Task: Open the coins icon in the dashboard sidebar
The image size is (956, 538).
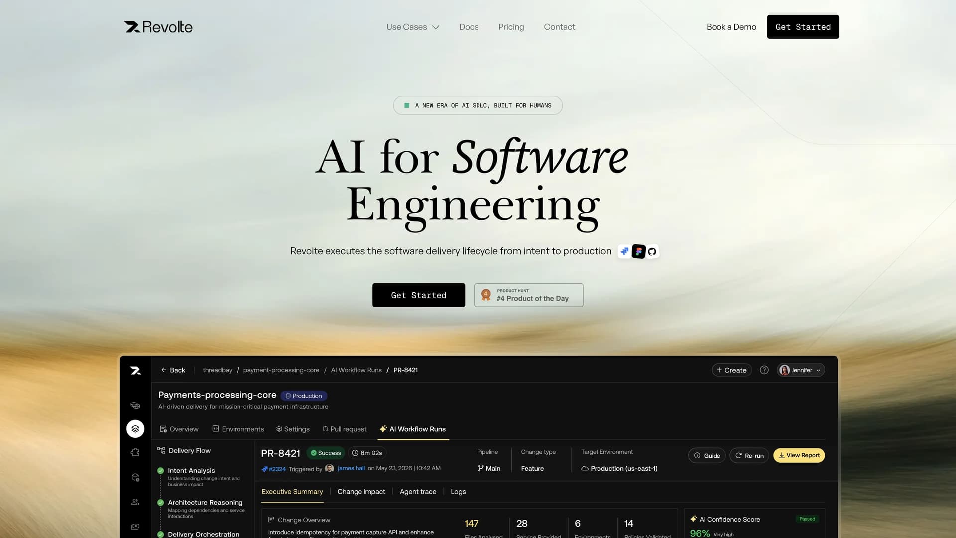Action: coord(135,405)
